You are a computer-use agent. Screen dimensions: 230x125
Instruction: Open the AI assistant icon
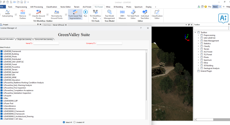click(223, 18)
